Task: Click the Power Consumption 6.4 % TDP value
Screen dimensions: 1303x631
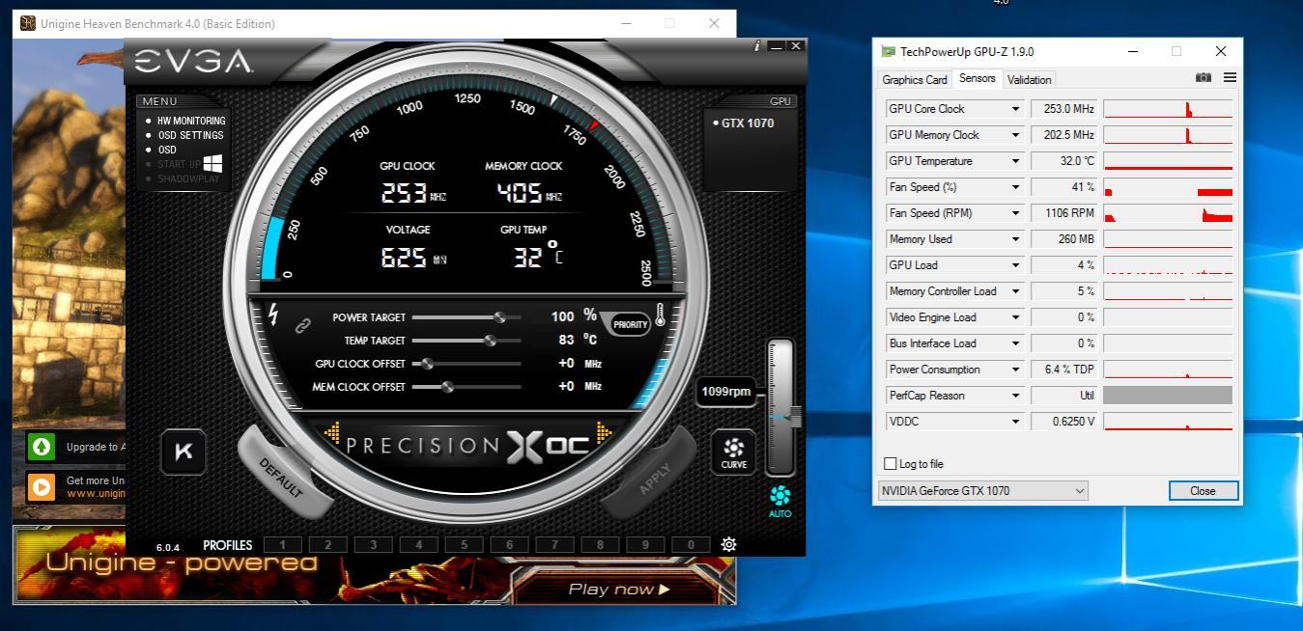Action: pyautogui.click(x=1064, y=370)
